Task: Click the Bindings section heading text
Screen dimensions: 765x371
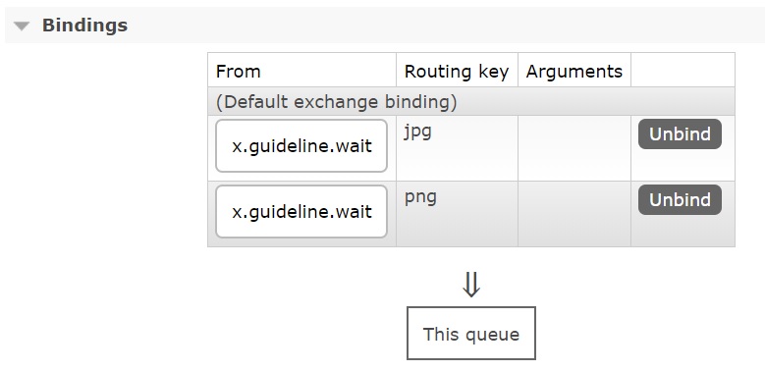Action: click(84, 25)
